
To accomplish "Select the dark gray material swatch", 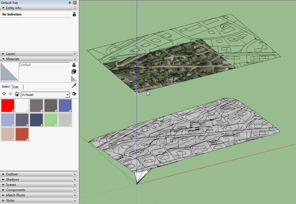I will 51,106.
